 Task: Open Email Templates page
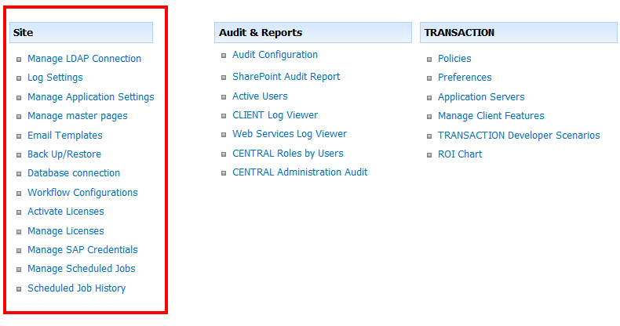point(65,136)
